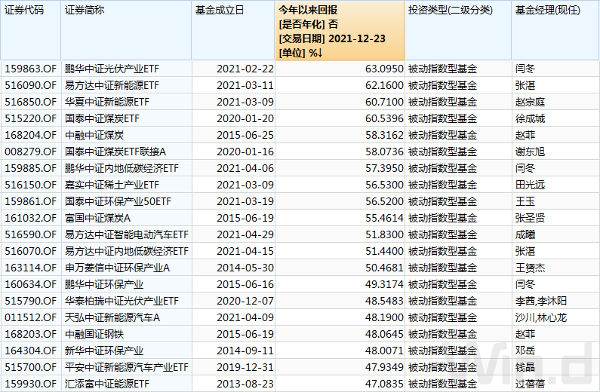This screenshot has height=392, width=600.
Task: Open fund 中融中证煤炭
Action: (x=94, y=135)
